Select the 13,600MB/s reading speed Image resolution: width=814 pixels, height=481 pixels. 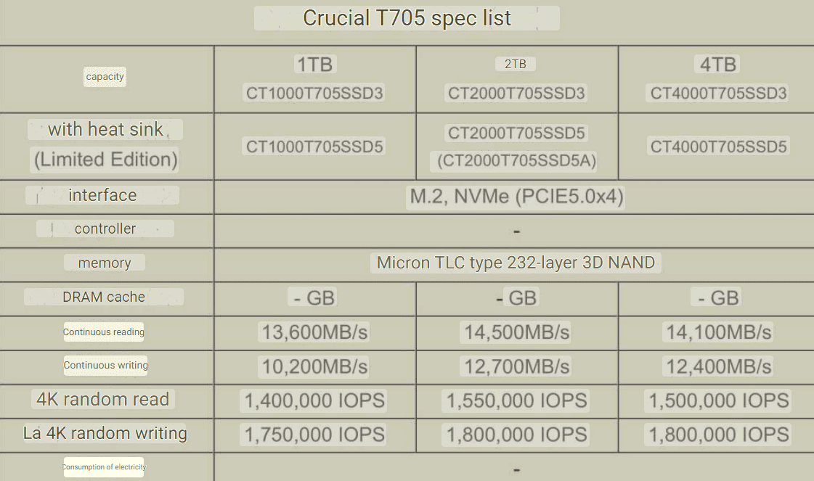(x=314, y=332)
